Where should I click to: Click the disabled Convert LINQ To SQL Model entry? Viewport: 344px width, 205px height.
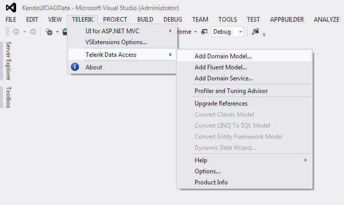[244, 126]
